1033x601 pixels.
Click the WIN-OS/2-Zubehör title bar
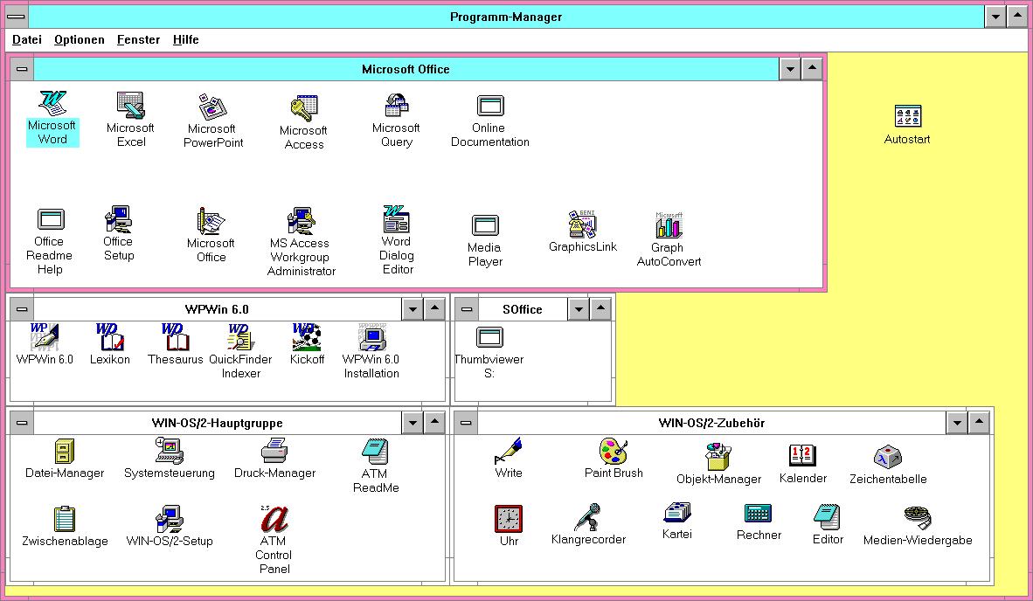pyautogui.click(x=712, y=423)
